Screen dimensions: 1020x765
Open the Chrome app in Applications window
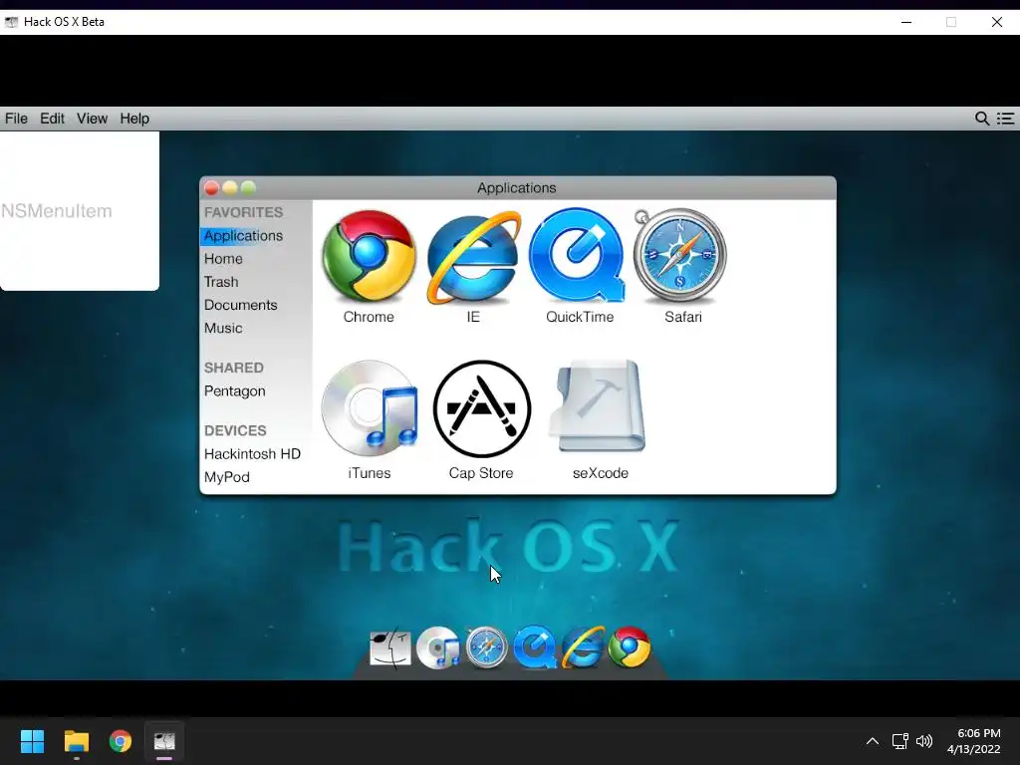[369, 256]
